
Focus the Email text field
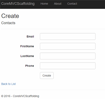tap(68, 37)
